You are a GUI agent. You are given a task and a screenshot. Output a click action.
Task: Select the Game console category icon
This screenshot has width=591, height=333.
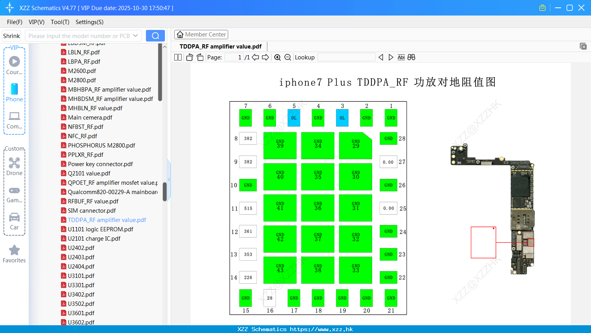click(x=14, y=194)
